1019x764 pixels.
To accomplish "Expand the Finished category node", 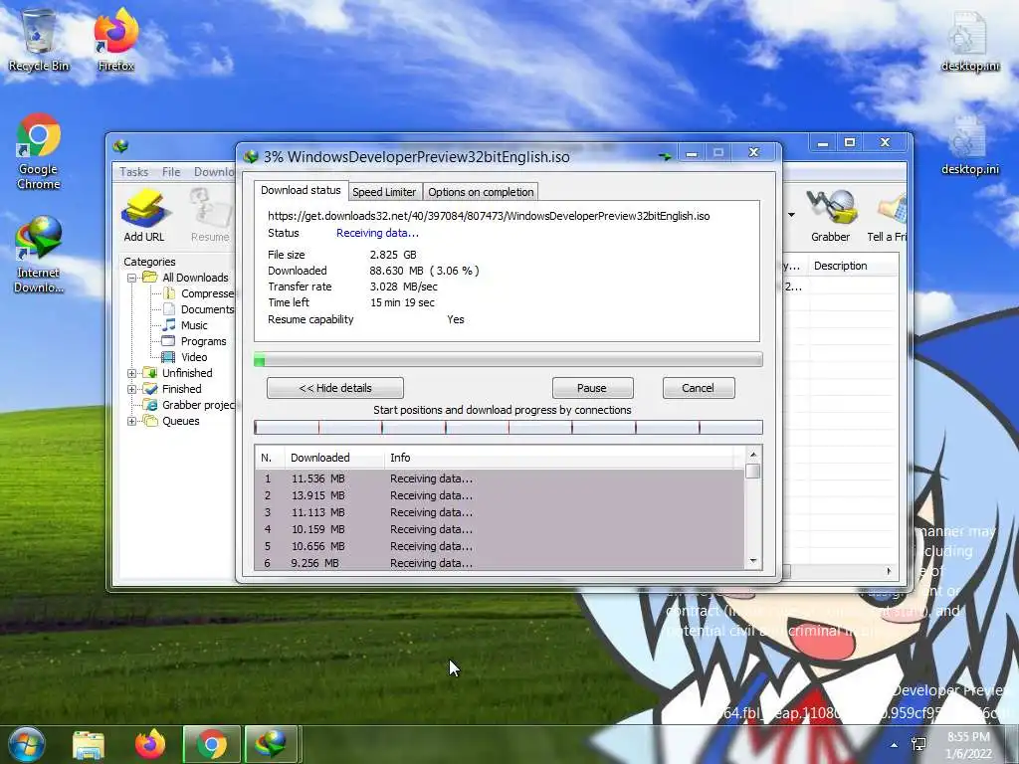I will coord(131,390).
